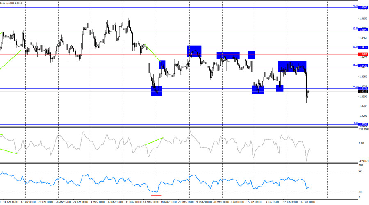Click the 26 May 00:00 date label
Image resolution: width=369 pixels, height=205 pixels.
tap(203, 202)
